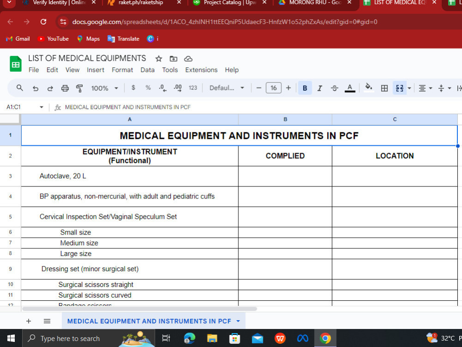The image size is (462, 347).
Task: Open the Format menu
Action: point(122,70)
